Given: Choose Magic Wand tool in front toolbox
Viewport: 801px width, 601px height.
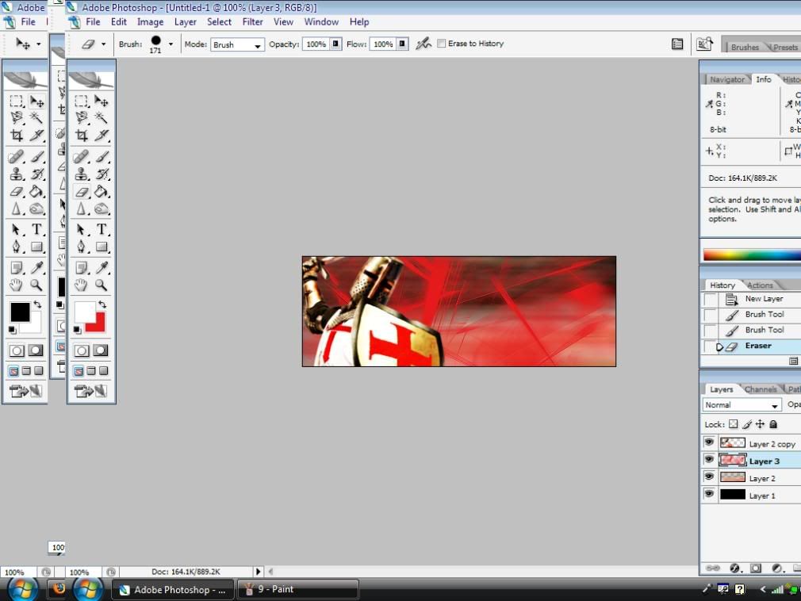Looking at the screenshot, I should 102,118.
